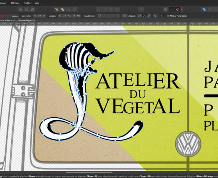Click the ATELIER text on the canvas
Screen dimensions: 218x178
pyautogui.click(x=138, y=81)
